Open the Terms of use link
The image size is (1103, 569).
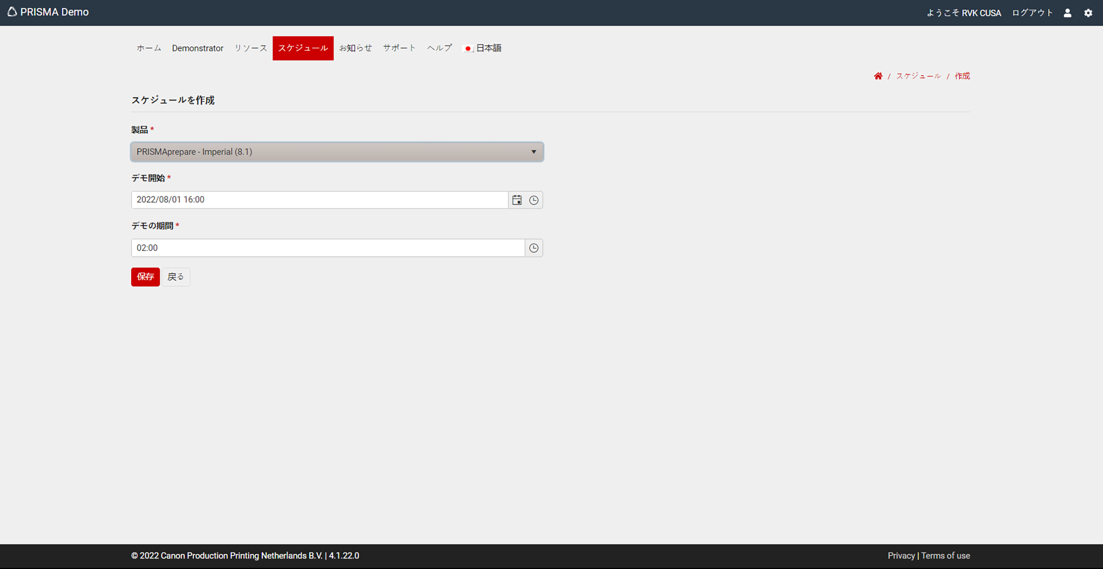click(x=945, y=555)
